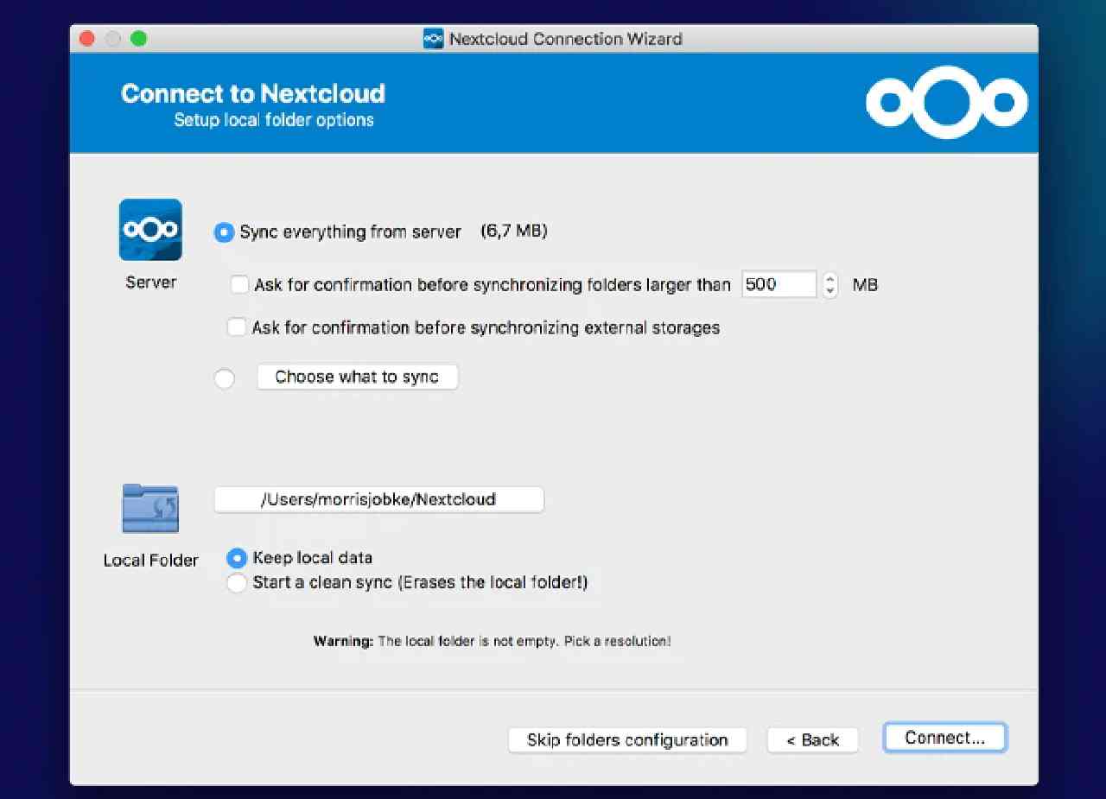Click the Nextcloud icon in the title bar
Image resolution: width=1106 pixels, height=799 pixels.
[x=433, y=39]
